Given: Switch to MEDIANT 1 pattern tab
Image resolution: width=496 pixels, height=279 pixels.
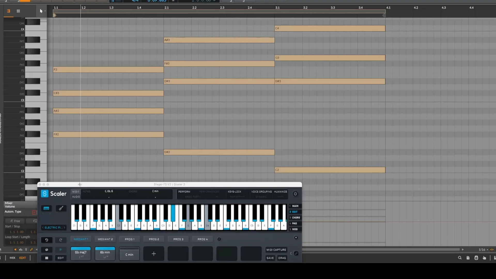Looking at the screenshot, I should coord(81,239).
